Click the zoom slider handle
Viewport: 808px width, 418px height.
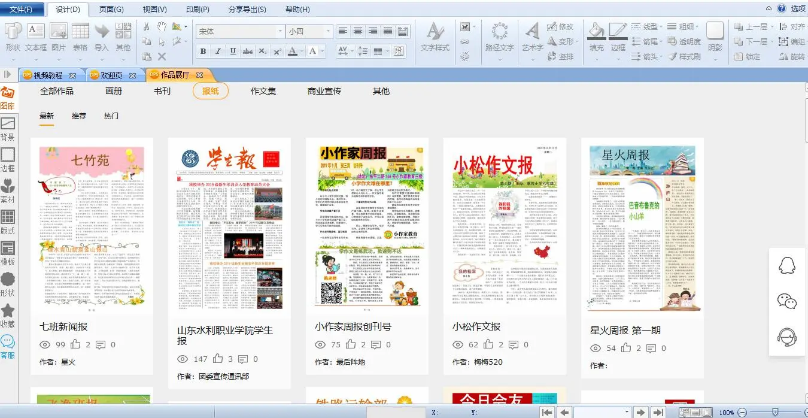click(x=775, y=412)
